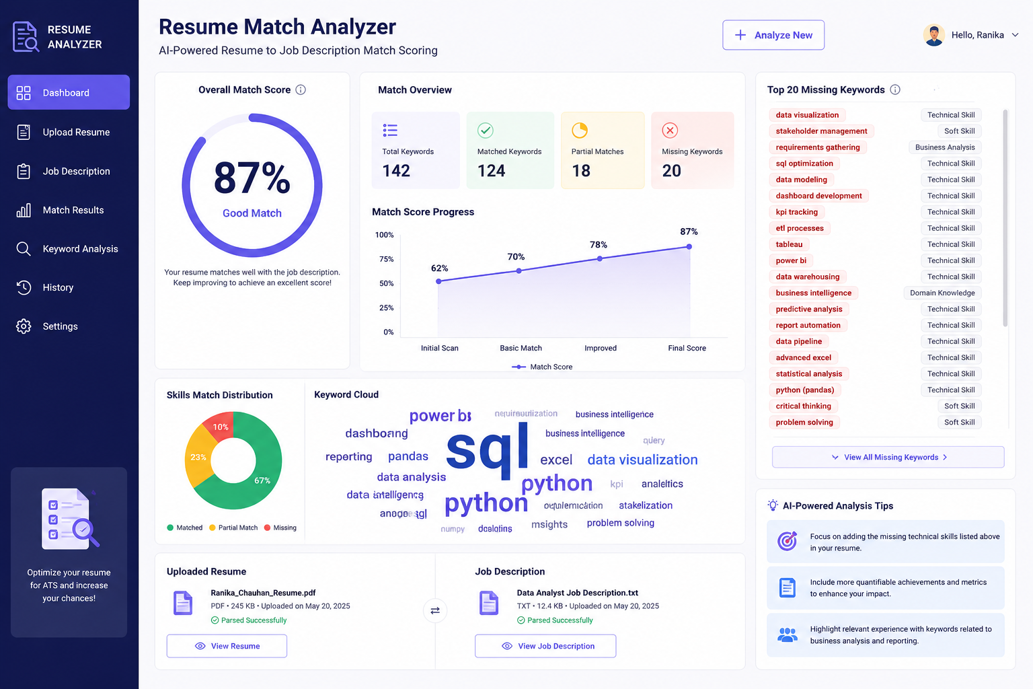Click the Partial Matches pie icon
1033x689 pixels.
point(580,130)
